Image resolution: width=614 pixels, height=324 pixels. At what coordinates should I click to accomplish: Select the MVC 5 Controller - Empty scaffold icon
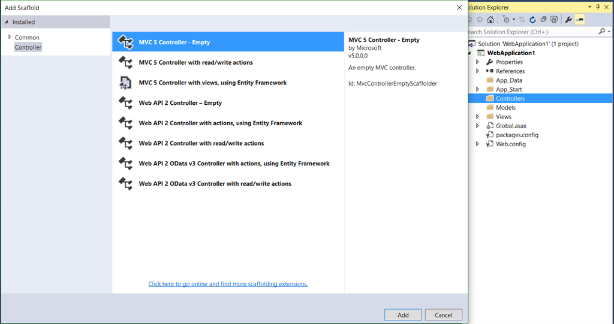coord(126,42)
